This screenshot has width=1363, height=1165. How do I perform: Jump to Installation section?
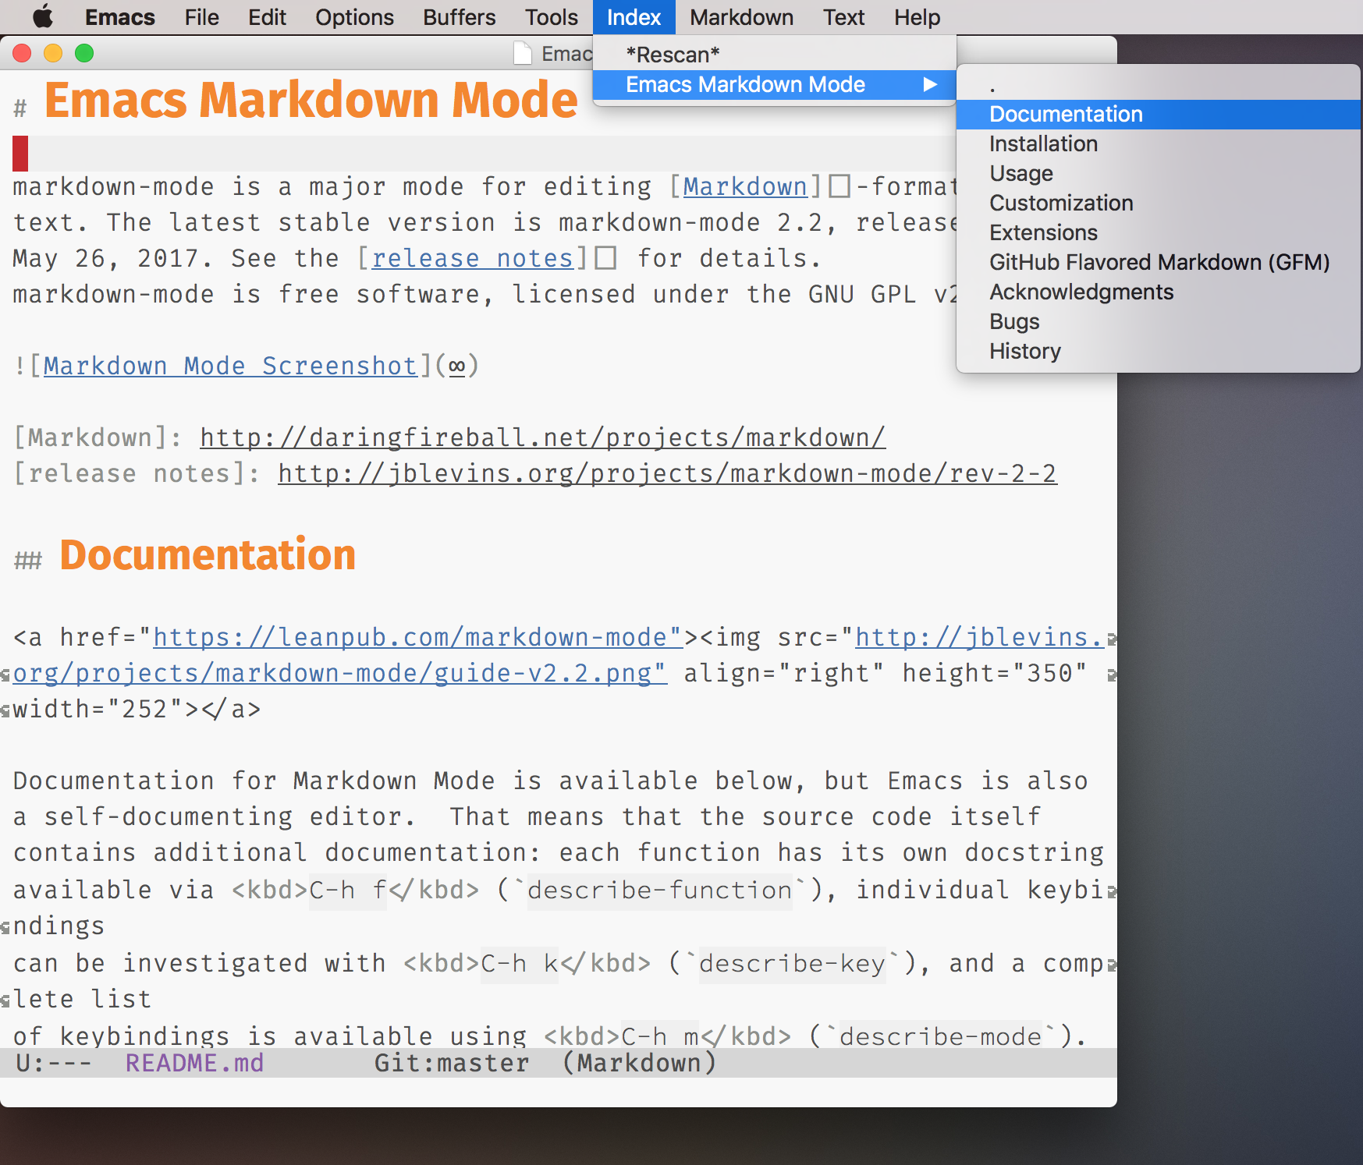point(1159,143)
